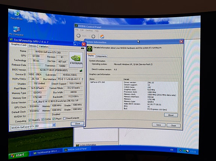Click the About button
The height and width of the screenshot is (161, 216).
(171, 115)
